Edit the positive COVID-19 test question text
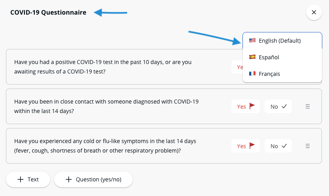This screenshot has height=196, width=329. coord(103,67)
